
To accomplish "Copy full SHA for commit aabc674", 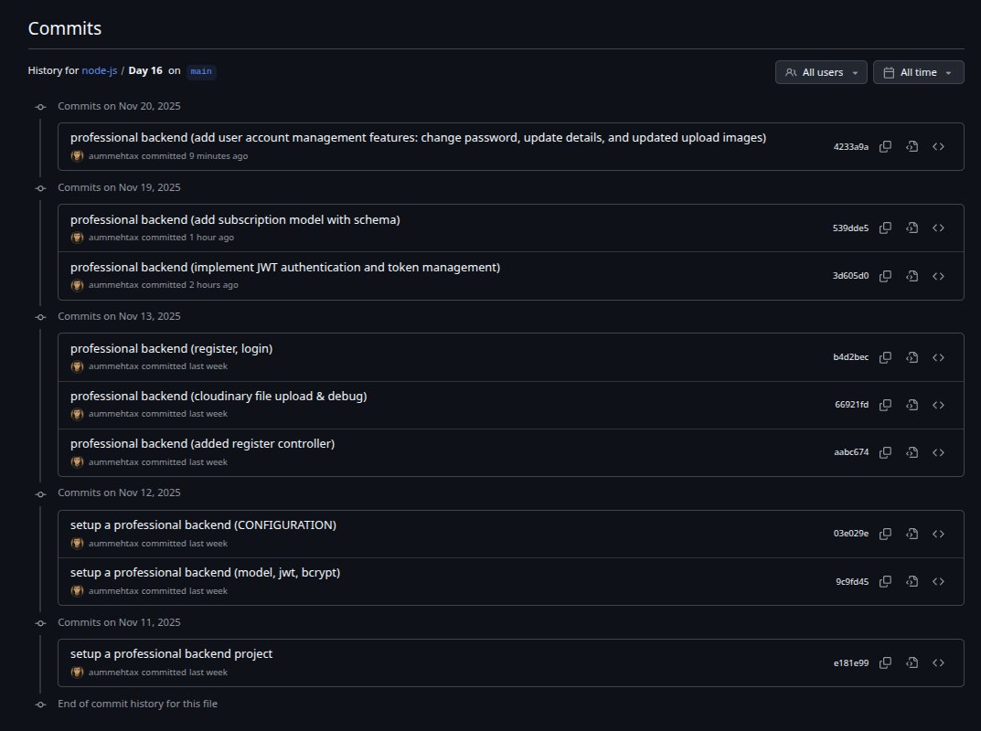I will click(885, 452).
